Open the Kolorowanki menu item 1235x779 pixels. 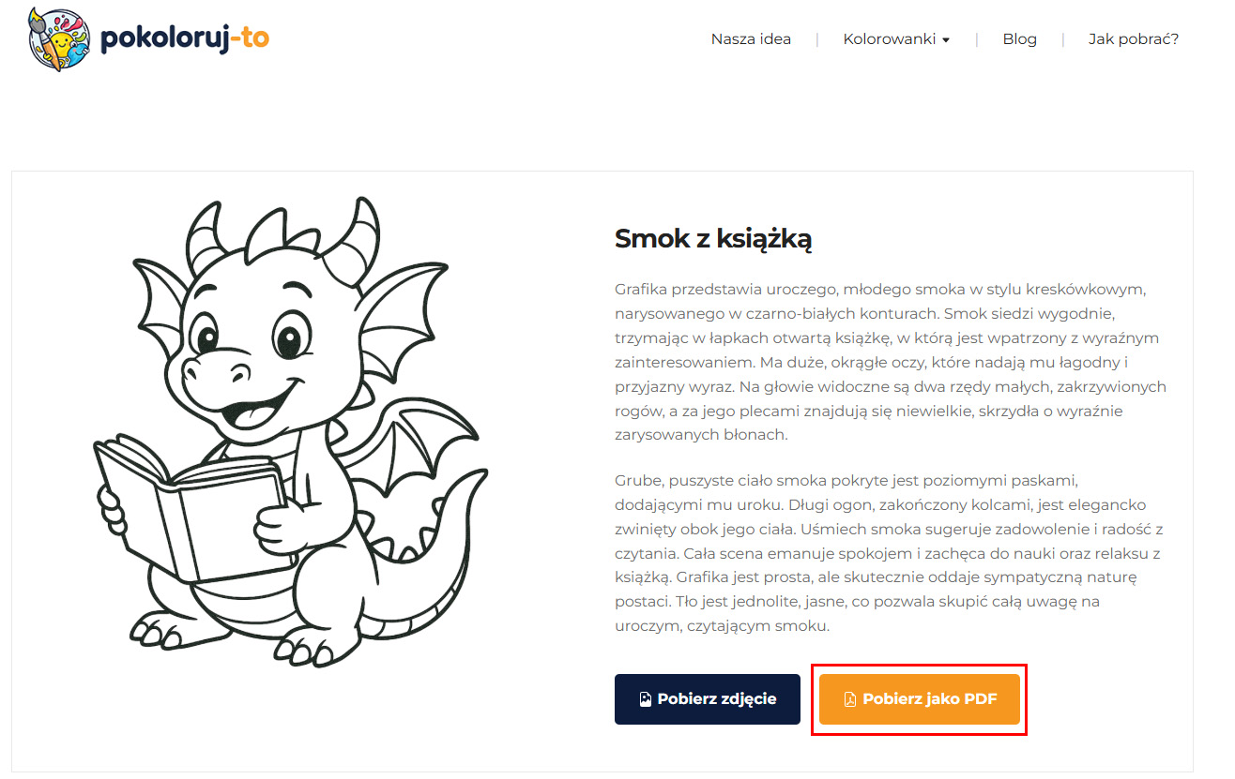coord(890,39)
